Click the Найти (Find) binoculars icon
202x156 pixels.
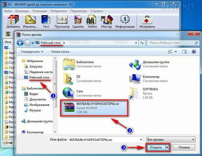[x=92, y=21]
